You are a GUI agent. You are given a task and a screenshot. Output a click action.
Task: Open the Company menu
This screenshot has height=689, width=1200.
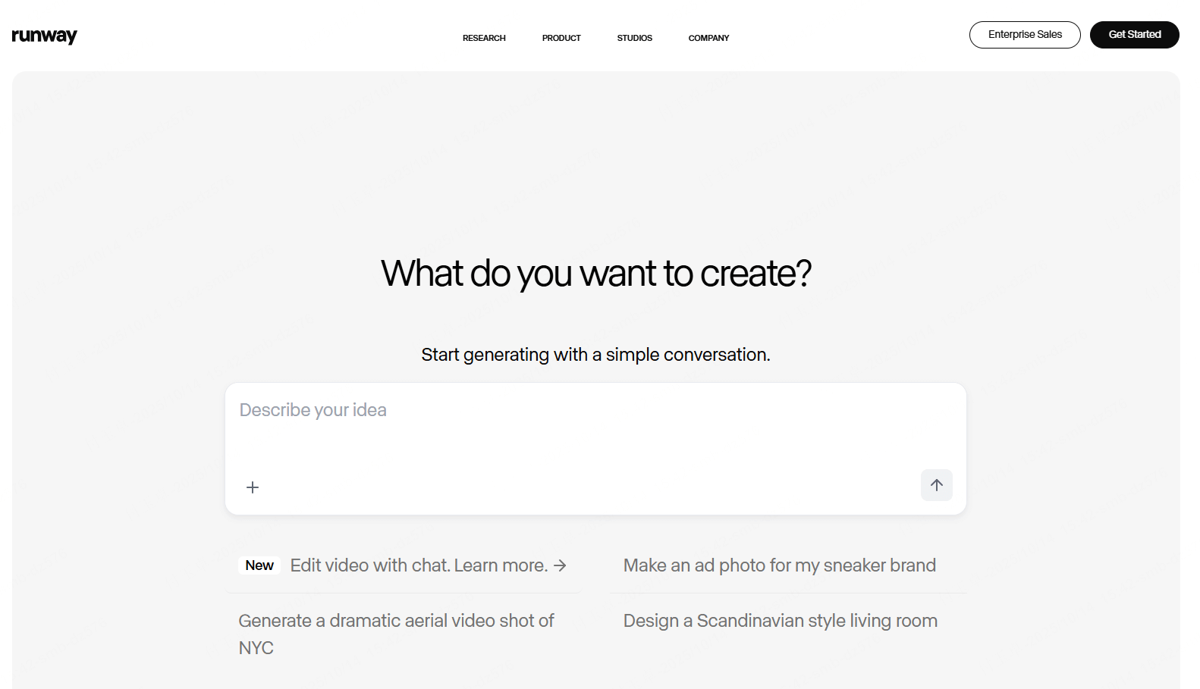(x=708, y=38)
